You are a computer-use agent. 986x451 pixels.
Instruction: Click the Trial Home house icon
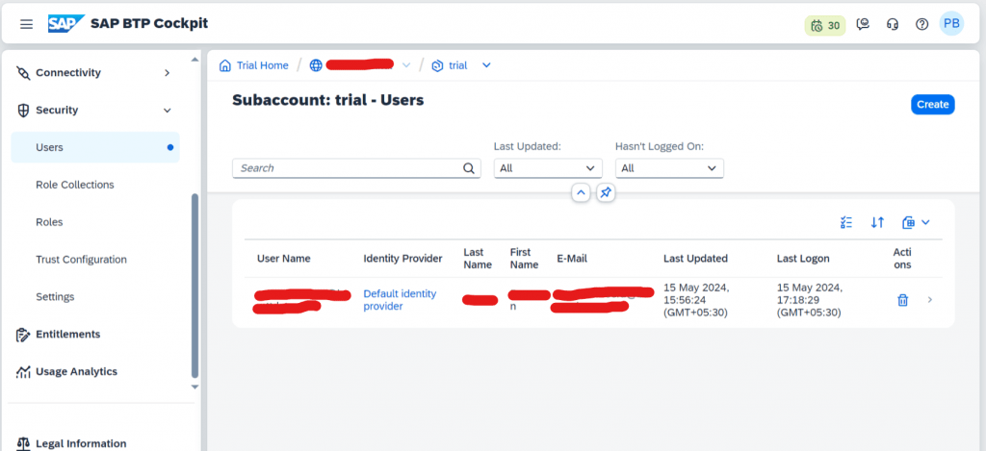(x=225, y=65)
